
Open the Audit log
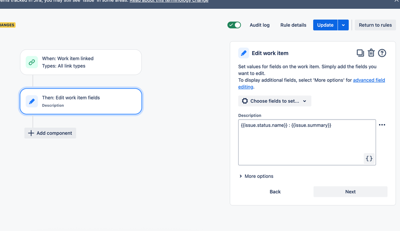coord(259,25)
